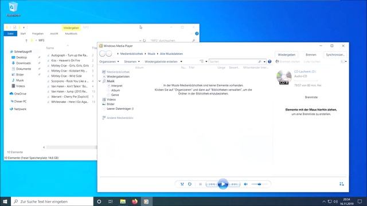Open the Wiedergabeliste erstellen dropdown arrow

point(181,62)
